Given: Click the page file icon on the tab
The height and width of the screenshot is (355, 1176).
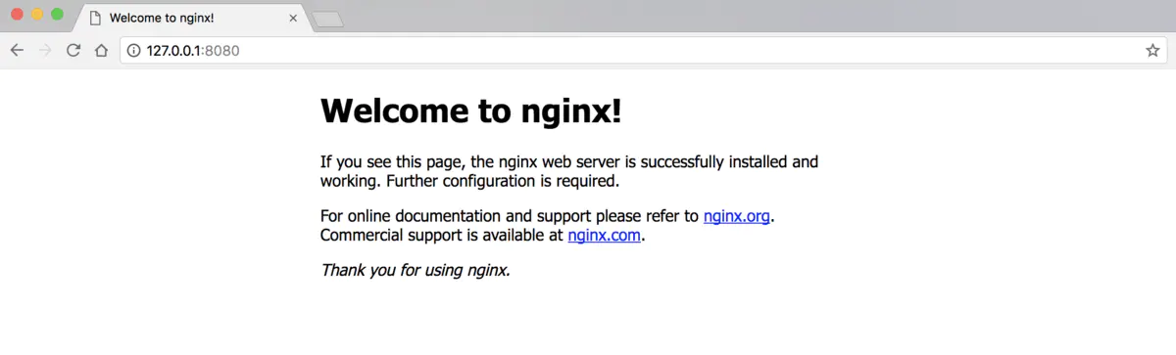Looking at the screenshot, I should (95, 18).
